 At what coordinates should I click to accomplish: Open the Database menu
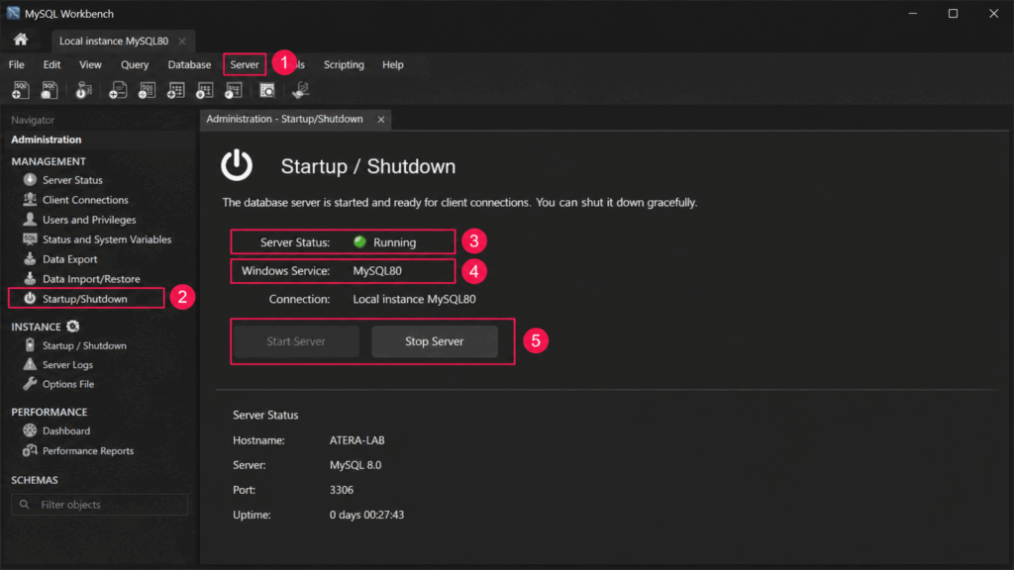coord(189,64)
